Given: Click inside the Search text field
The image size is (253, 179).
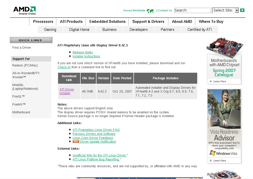Looking at the screenshot, I should 192,11.
